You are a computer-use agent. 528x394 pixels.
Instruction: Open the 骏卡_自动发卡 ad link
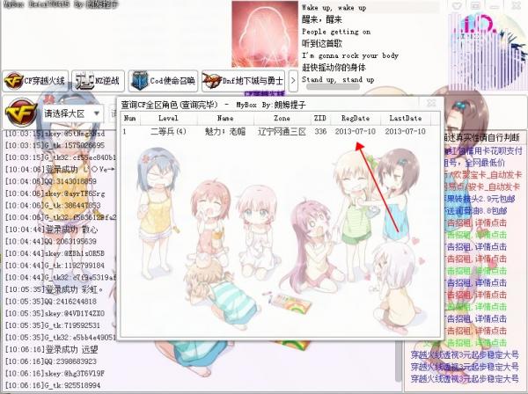tap(482, 186)
